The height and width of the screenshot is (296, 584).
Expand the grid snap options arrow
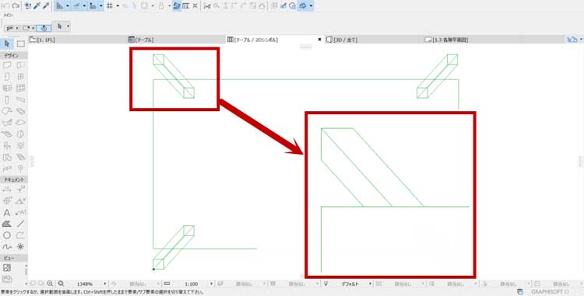118,6
